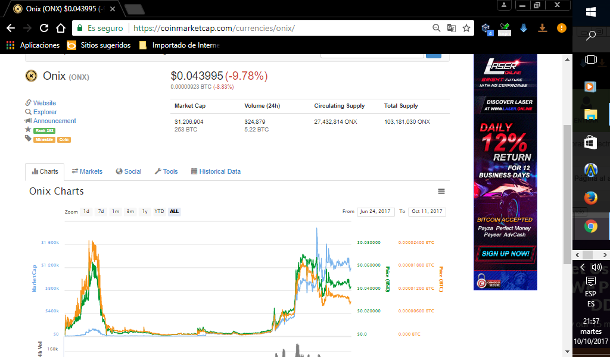Image resolution: width=610 pixels, height=357 pixels.
Task: Click the Rank 393 badge
Action: tap(44, 131)
